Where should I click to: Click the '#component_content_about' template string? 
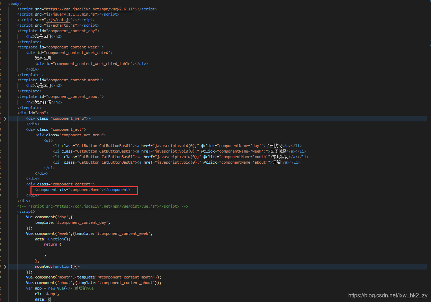[x=127, y=283]
